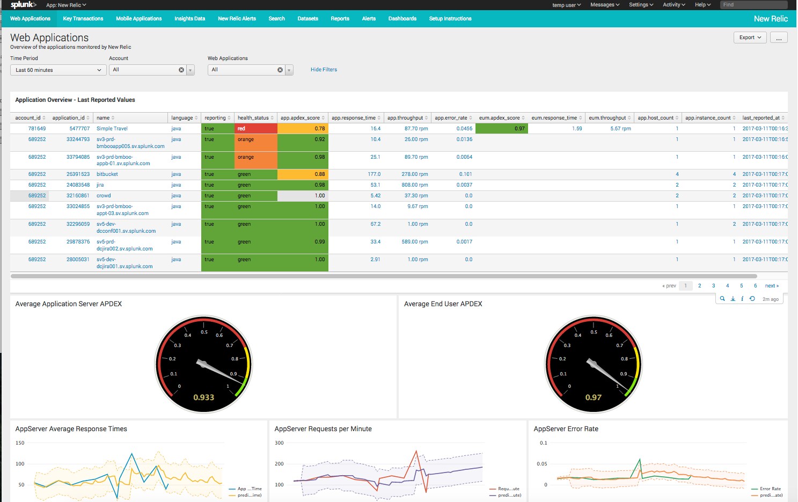Click the next » pagination link
Image resolution: width=798 pixels, height=502 pixels.
tap(772, 286)
